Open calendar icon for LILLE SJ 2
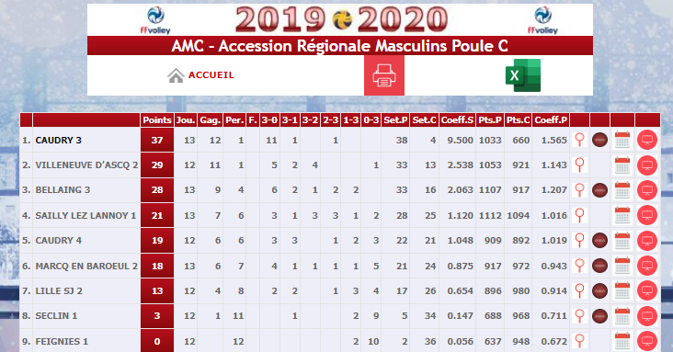The image size is (673, 352). pyautogui.click(x=622, y=290)
